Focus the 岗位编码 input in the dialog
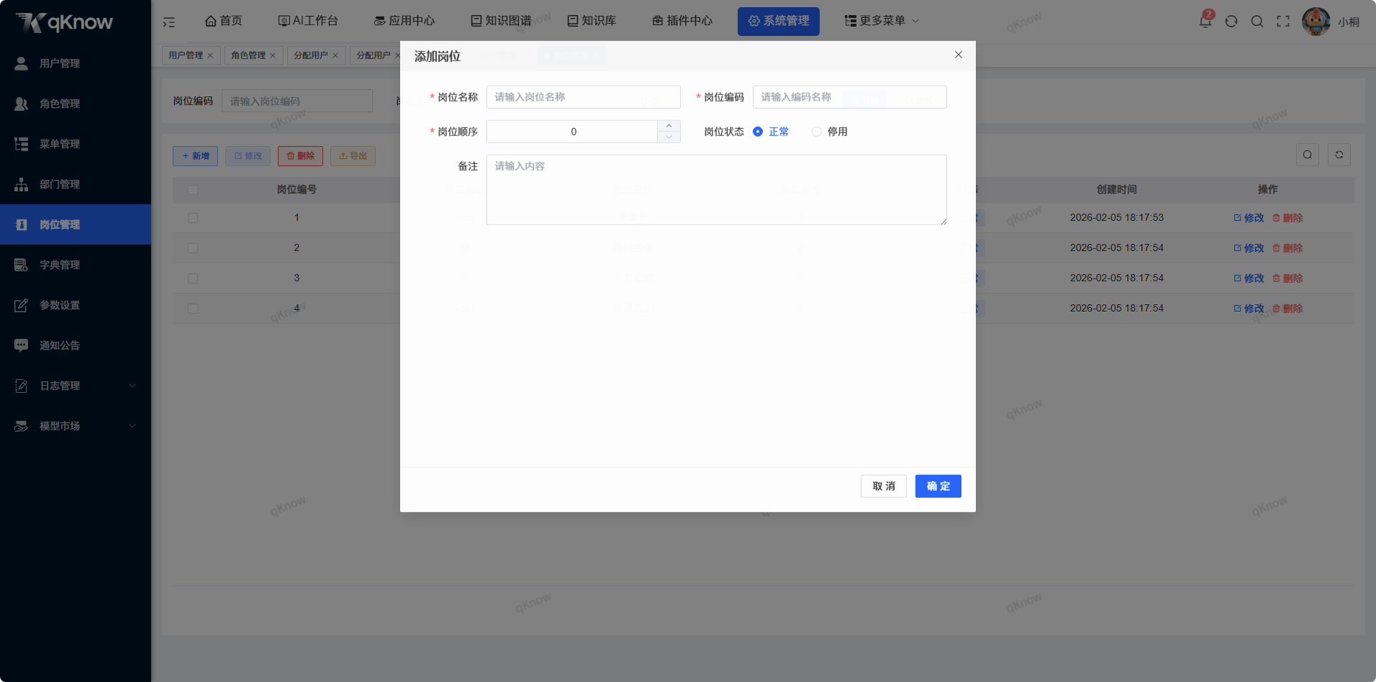The width and height of the screenshot is (1376, 682). 850,97
